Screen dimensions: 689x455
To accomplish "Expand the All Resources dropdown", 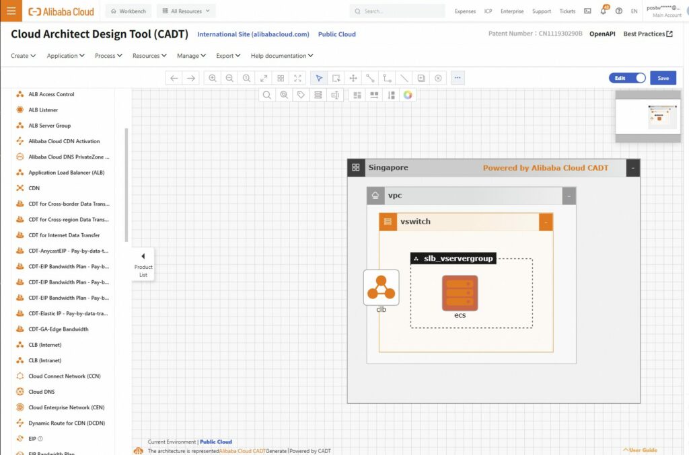I will pos(186,11).
